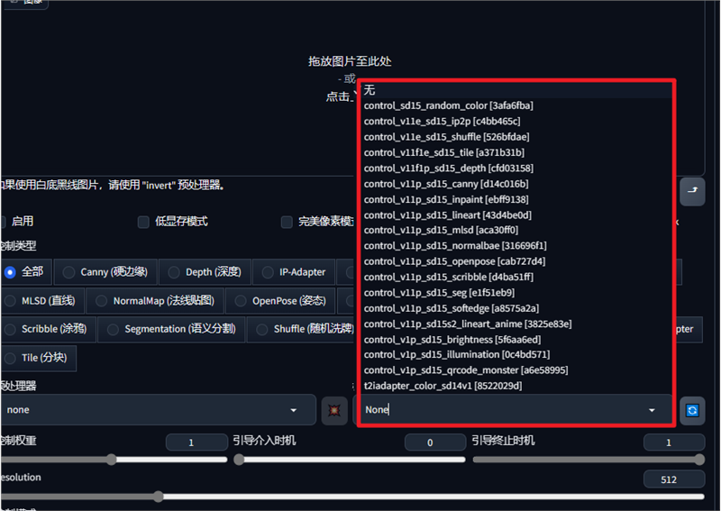Click the control weight slider handle
The height and width of the screenshot is (511, 721).
click(x=111, y=460)
